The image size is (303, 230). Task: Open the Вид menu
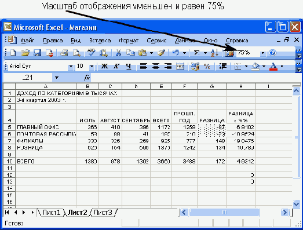tap(75, 41)
